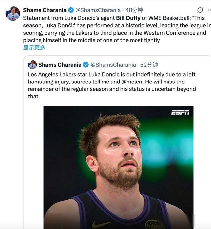211x229 pixels.
Task: Click Shams Charania's profile avatar at top
Action: tap(13, 14)
